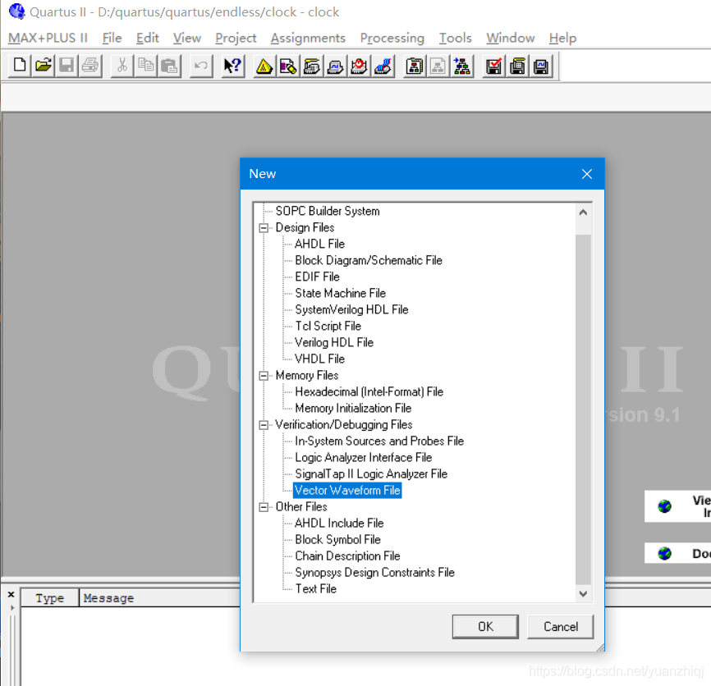Select AHDL File in Design Files
The height and width of the screenshot is (686, 711).
(319, 244)
